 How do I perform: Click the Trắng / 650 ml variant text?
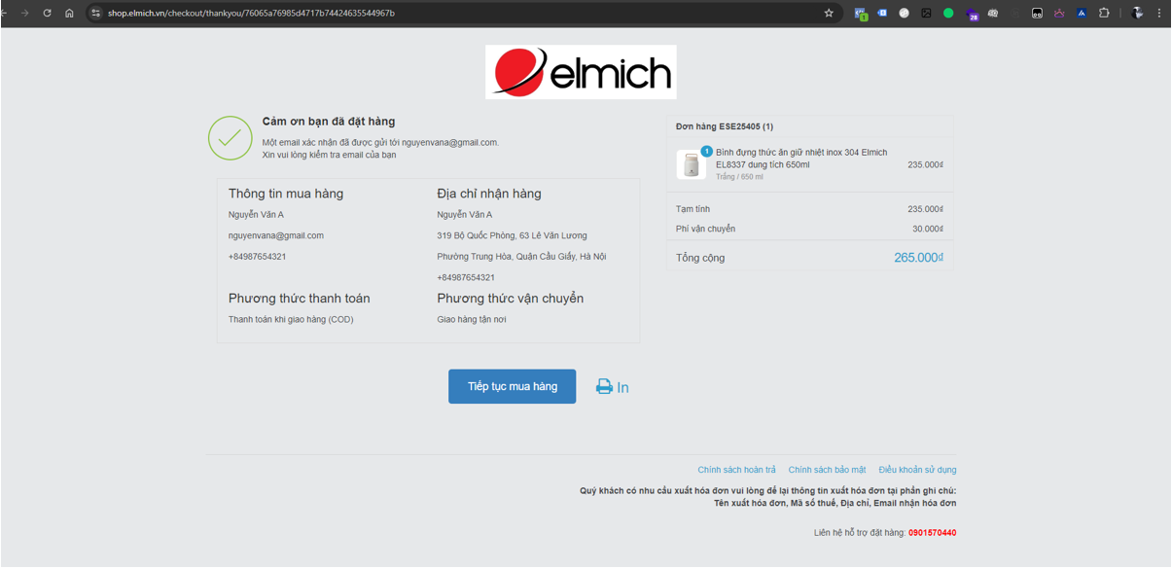(x=739, y=177)
